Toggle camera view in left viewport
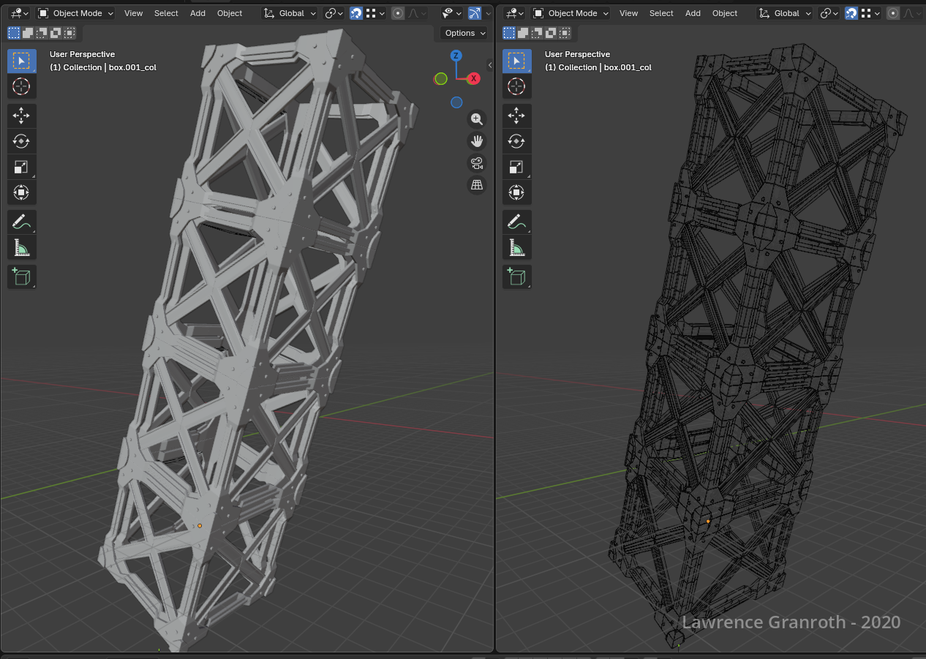 [x=477, y=162]
